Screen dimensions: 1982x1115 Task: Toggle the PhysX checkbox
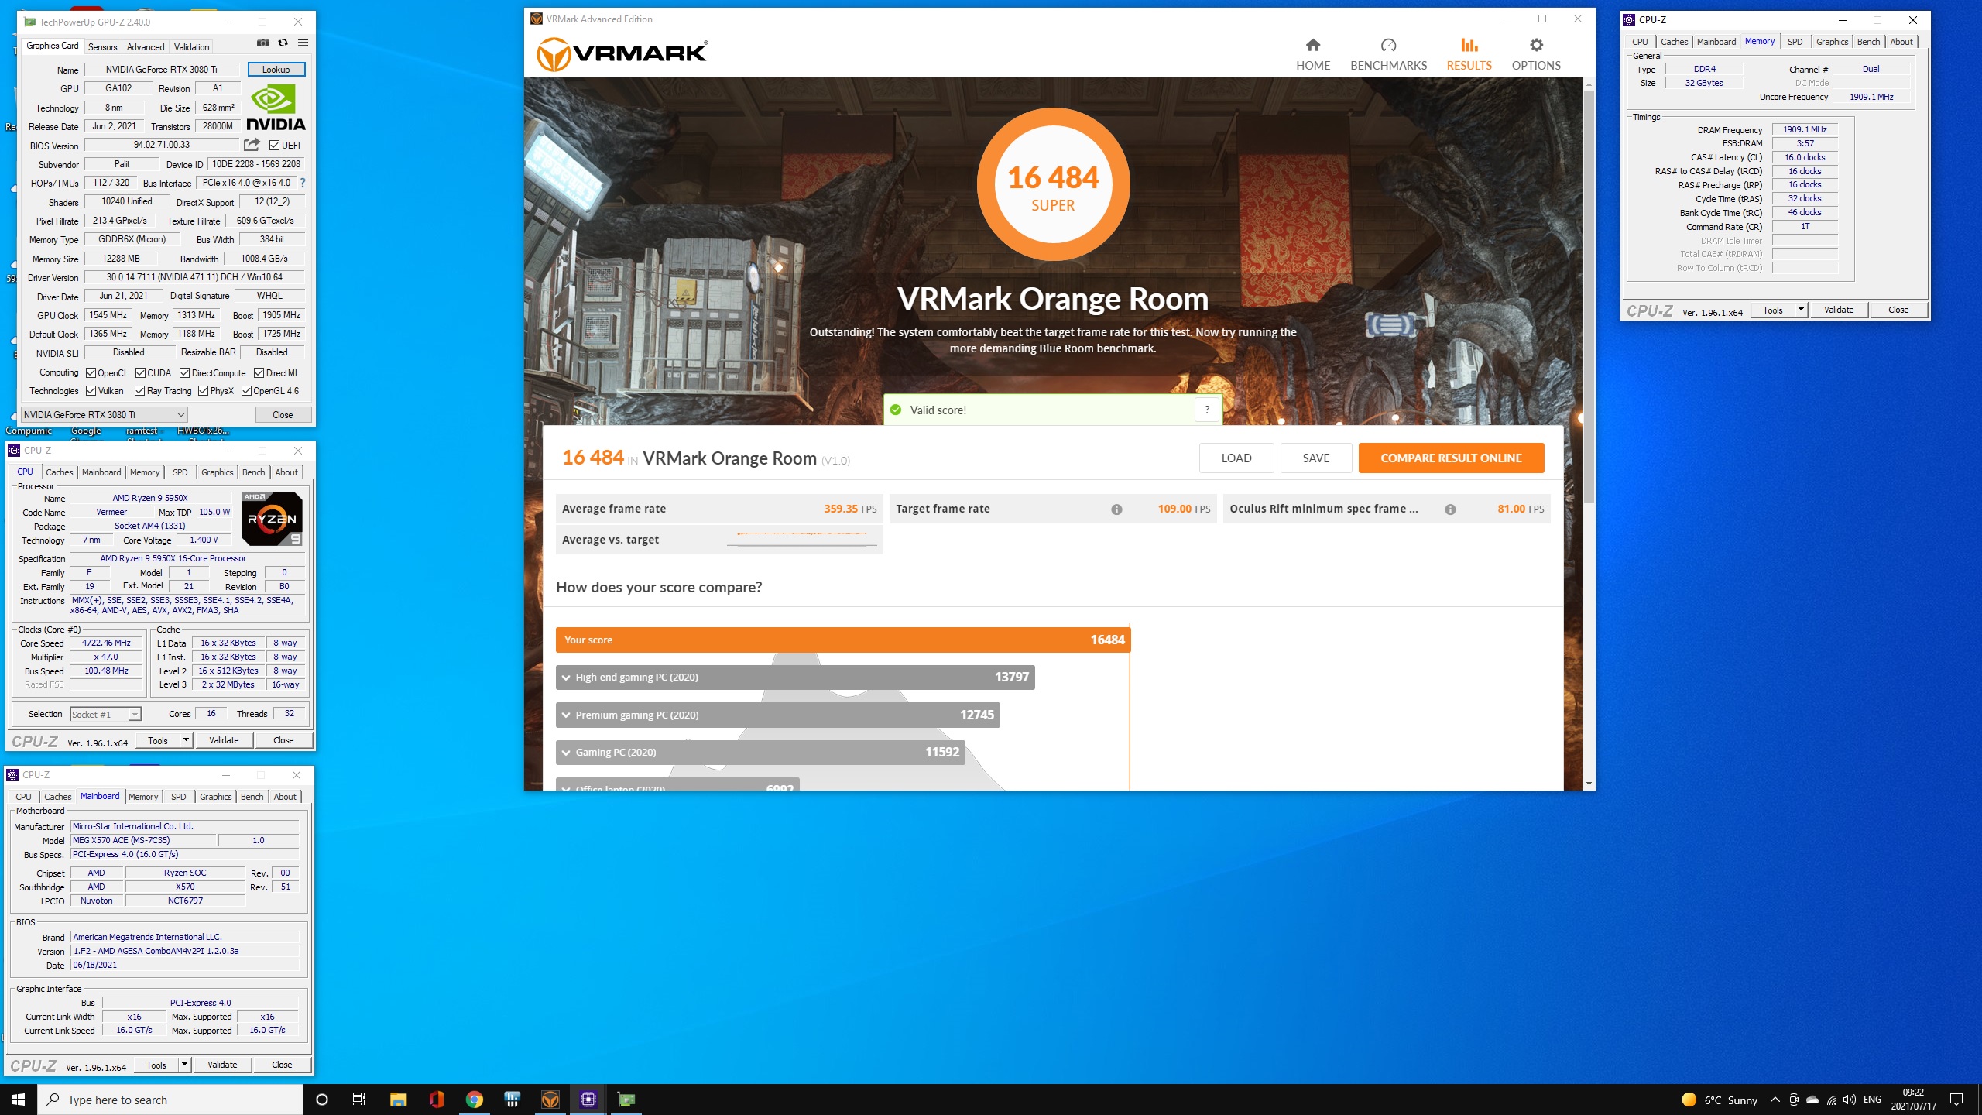point(203,391)
